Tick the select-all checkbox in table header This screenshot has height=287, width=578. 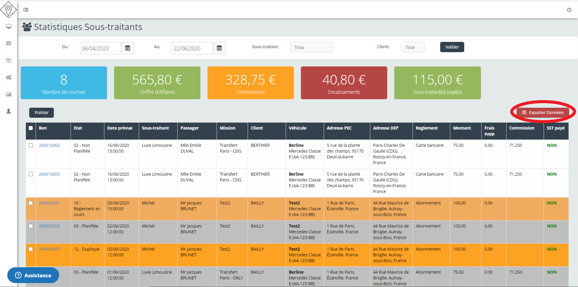31,128
